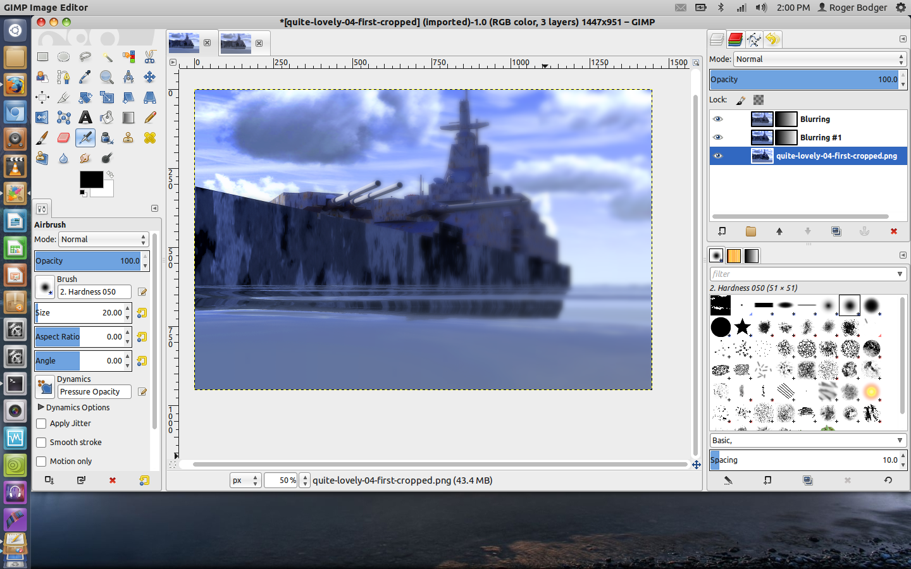Open the zoom percentage dropdown

pyautogui.click(x=305, y=480)
